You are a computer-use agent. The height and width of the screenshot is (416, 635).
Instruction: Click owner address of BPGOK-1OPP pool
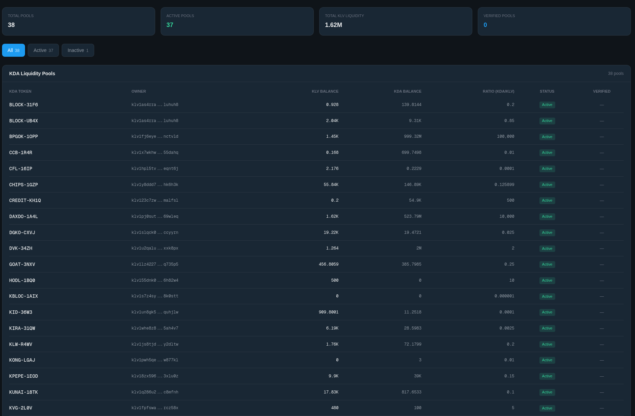click(x=155, y=137)
